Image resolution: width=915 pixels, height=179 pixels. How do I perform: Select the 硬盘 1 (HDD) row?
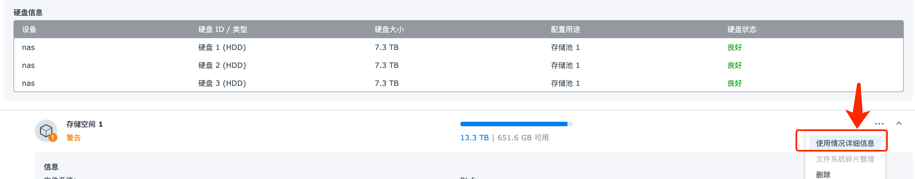(x=222, y=47)
